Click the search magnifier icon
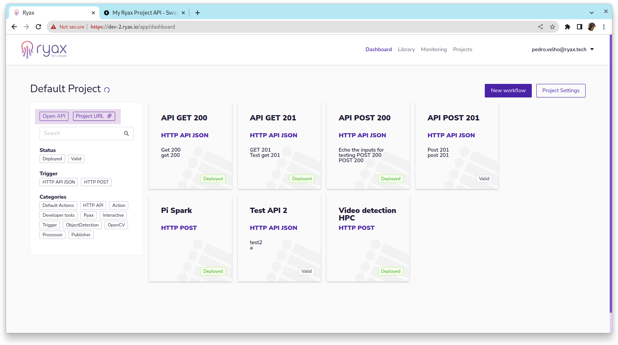Screen dimensions: 618x345 click(x=126, y=134)
